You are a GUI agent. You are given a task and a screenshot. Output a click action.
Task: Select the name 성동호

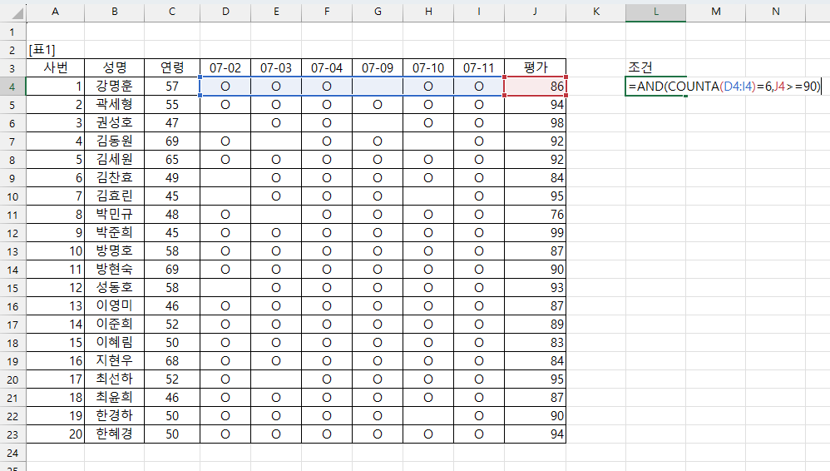pos(114,288)
